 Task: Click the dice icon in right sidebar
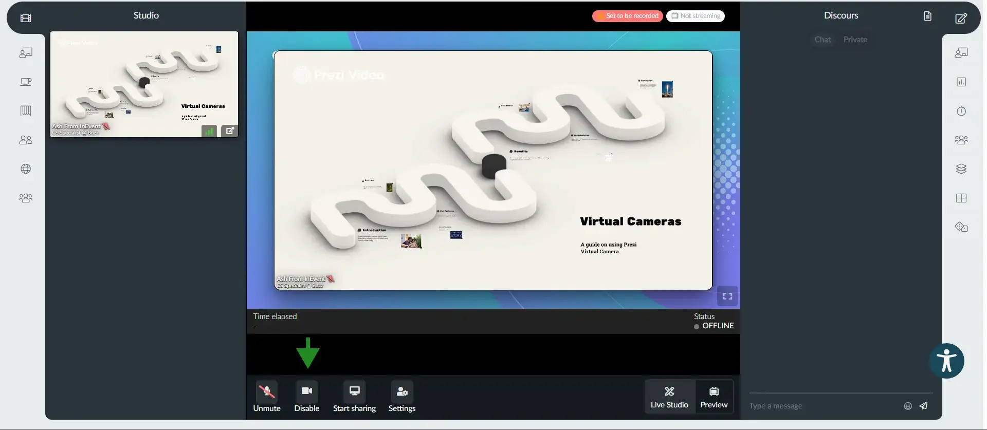pos(961,227)
